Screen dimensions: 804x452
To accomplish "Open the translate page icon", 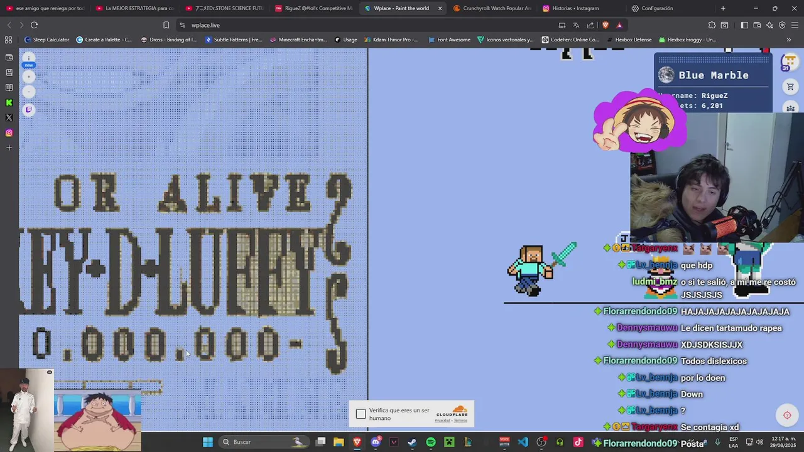I will tap(576, 25).
